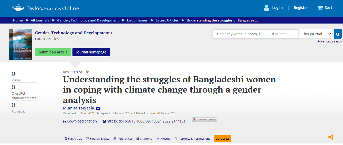Select the Metrics tab
The height and width of the screenshot is (145, 343).
tap(163, 139)
